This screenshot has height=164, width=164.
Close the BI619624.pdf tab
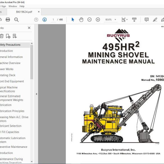(x=39, y=12)
